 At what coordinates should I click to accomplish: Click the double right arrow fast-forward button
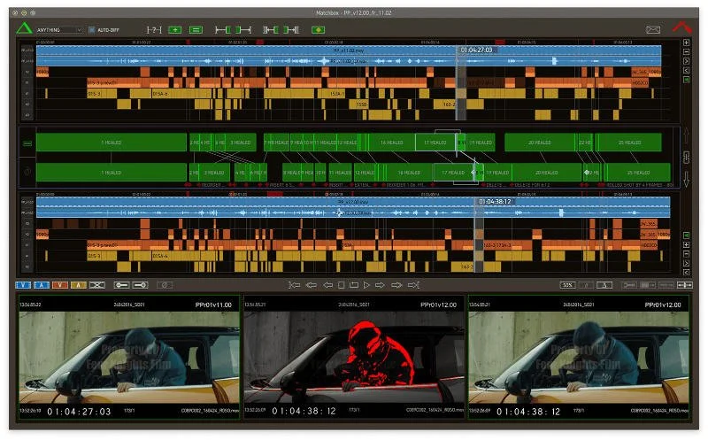(396, 285)
